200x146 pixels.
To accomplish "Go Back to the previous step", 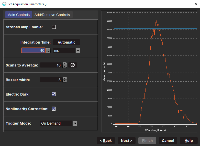I will pos(106,141).
